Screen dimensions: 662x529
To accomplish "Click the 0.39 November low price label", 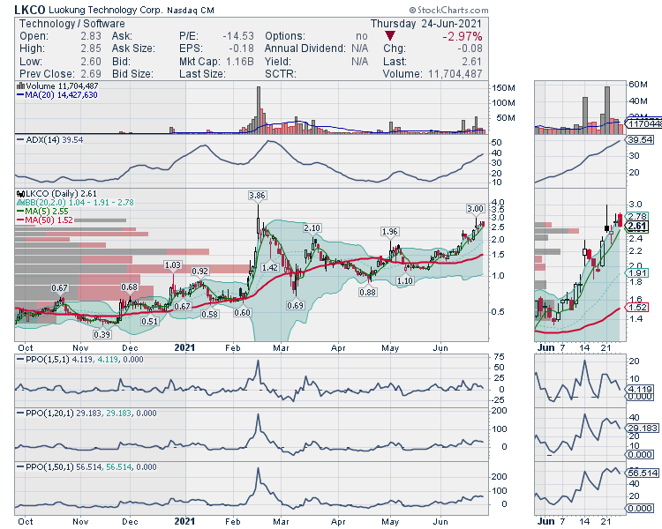I will [102, 334].
